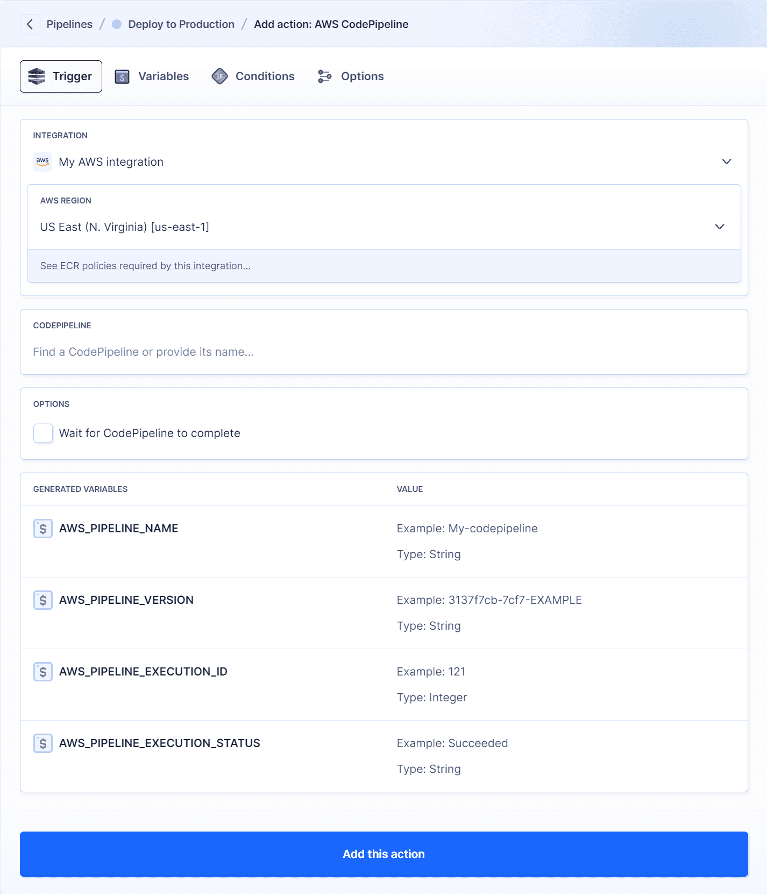767x894 pixels.
Task: Select the AWS_PIPELINE_EXECUTION_ID variable name
Action: 144,672
